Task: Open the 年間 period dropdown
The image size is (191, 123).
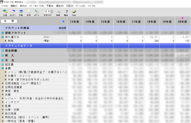Action: pos(18,21)
